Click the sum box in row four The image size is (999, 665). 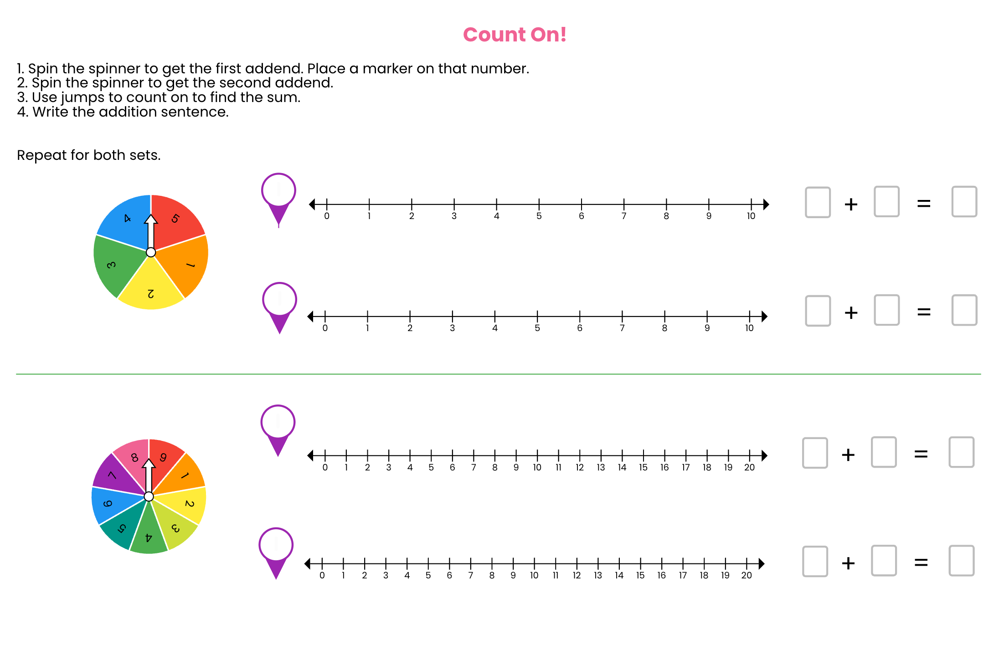962,561
